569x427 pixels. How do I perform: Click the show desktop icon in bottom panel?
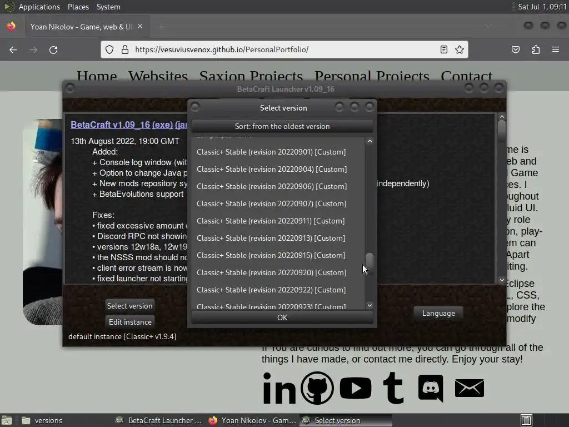(7, 420)
